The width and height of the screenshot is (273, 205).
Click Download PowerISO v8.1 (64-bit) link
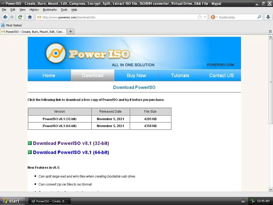71,152
